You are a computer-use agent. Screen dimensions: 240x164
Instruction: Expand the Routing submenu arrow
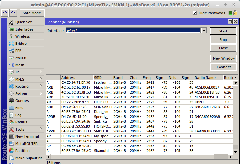pos(41,86)
